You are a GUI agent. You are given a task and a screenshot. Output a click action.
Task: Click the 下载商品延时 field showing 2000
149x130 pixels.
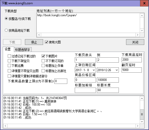(x=132, y=60)
